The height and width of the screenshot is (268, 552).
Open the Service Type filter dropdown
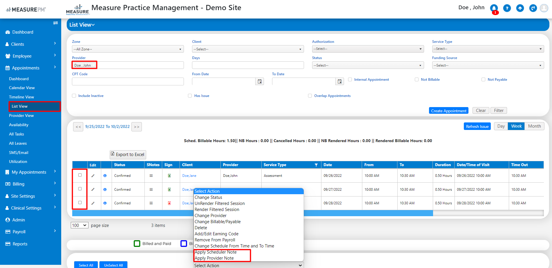pos(488,49)
